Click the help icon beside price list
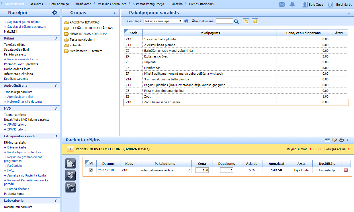Image resolution: width=354 pixels, height=212 pixels. pos(186,21)
